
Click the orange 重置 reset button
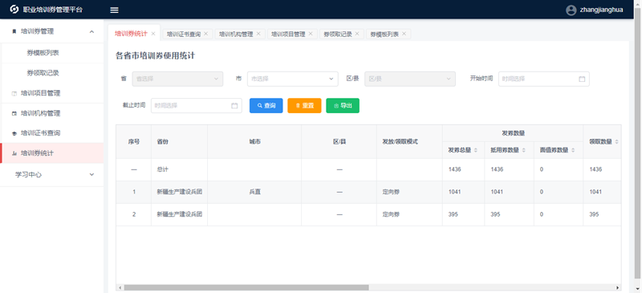[x=304, y=106]
